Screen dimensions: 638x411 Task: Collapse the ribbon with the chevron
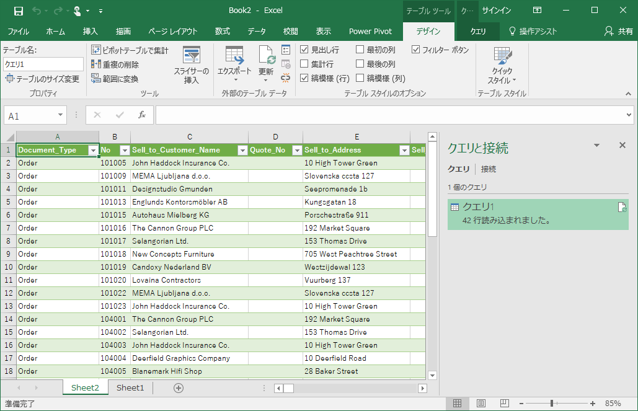tap(628, 94)
